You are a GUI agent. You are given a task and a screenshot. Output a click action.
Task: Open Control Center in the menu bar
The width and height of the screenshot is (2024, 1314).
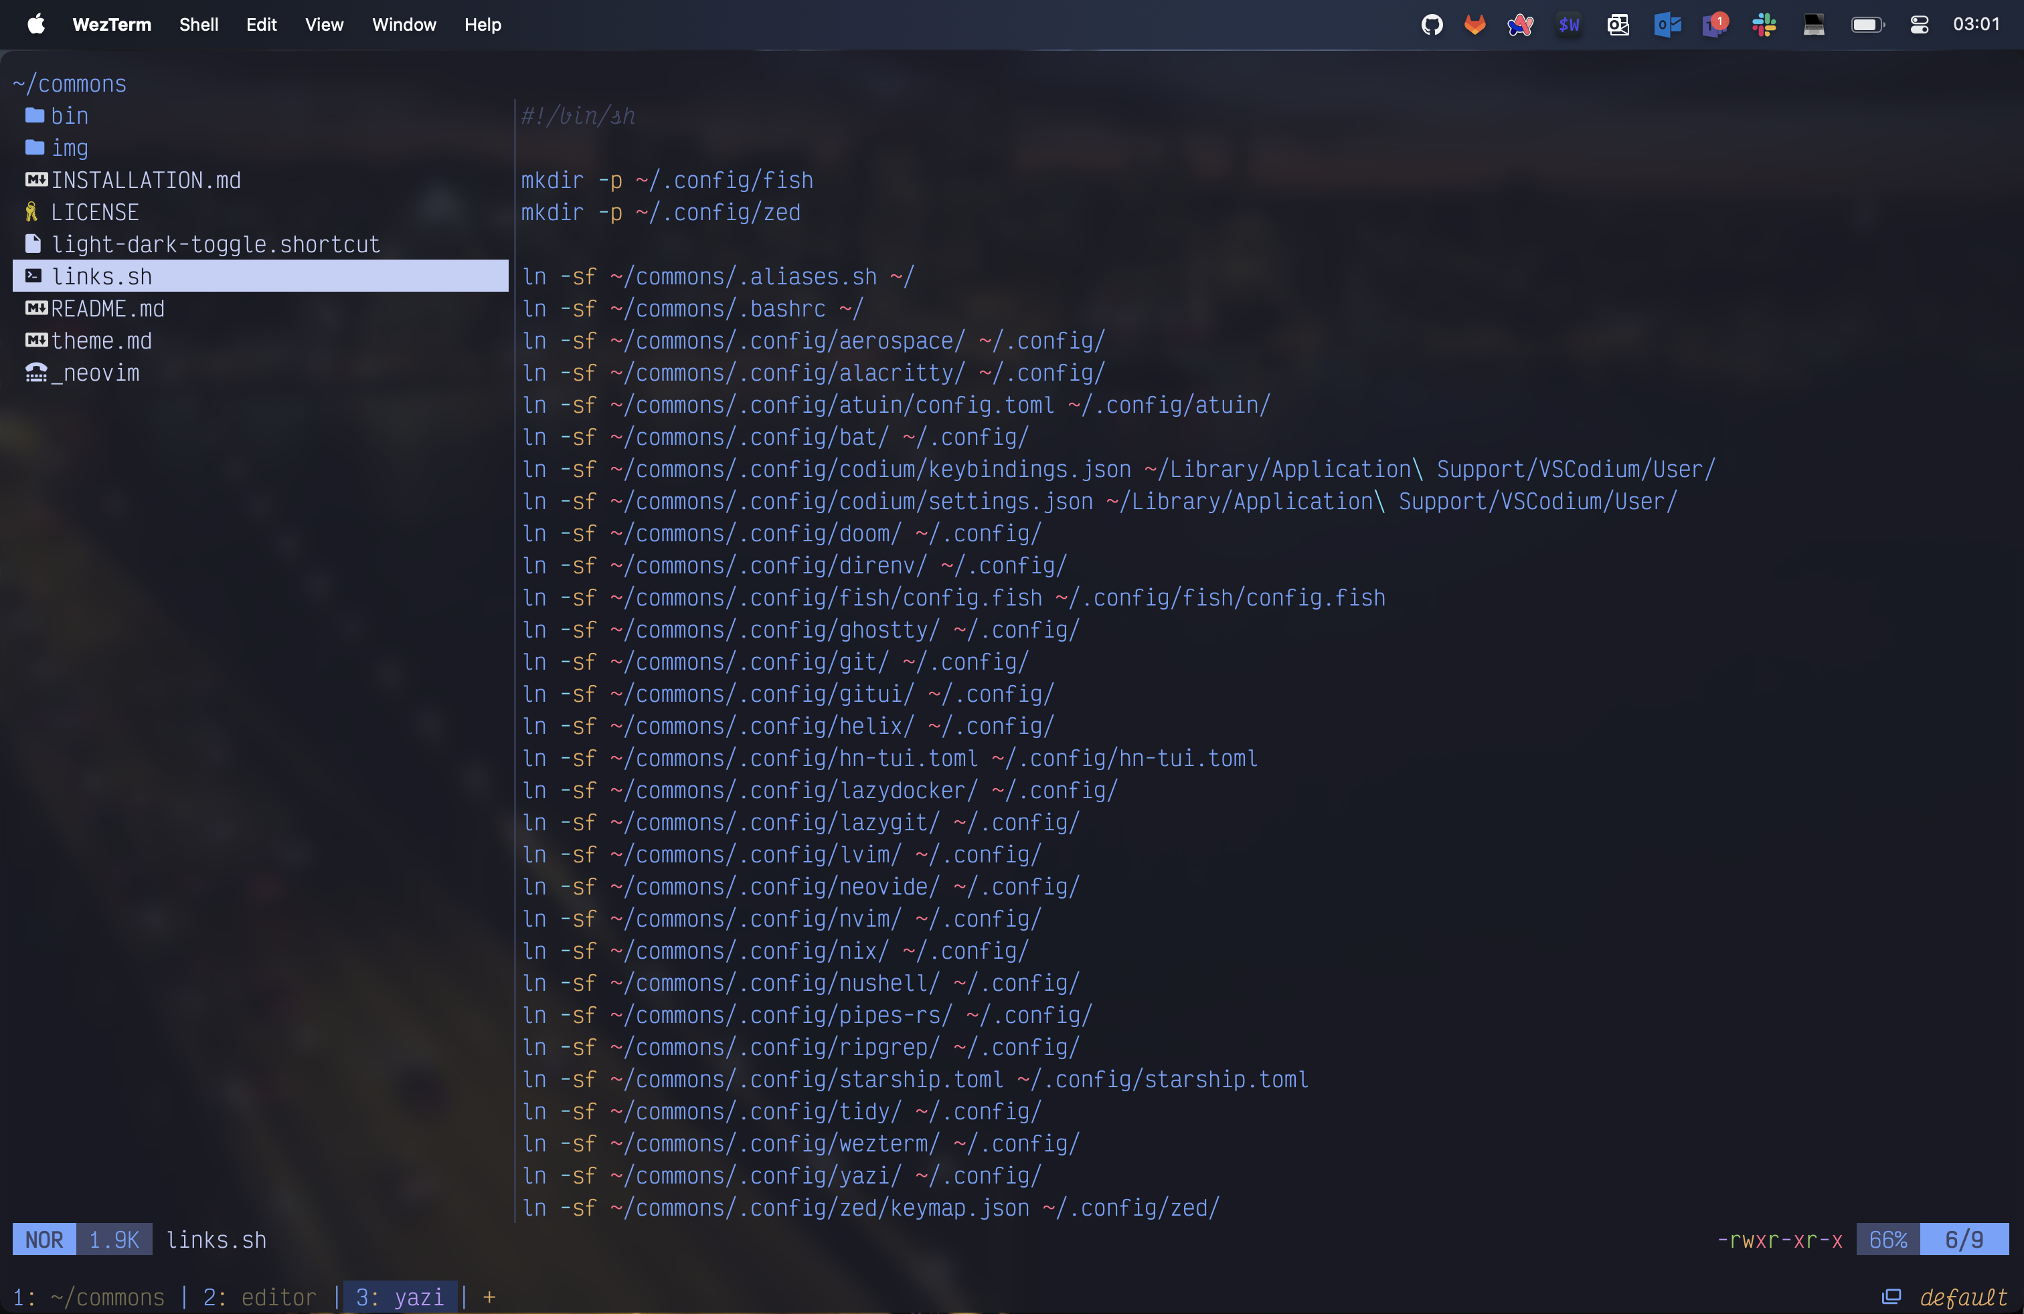coord(1920,25)
